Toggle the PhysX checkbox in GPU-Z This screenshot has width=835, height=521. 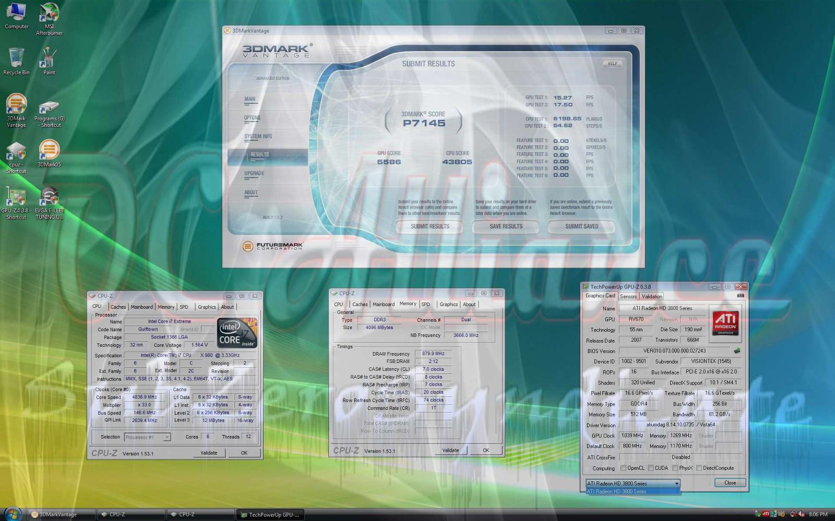click(x=675, y=468)
